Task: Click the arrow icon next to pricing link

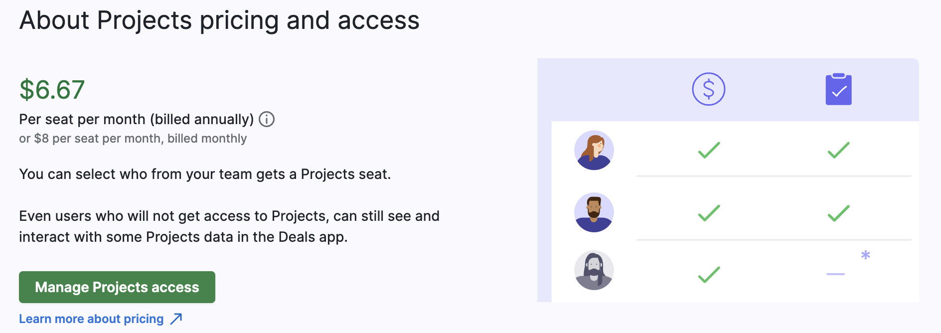Action: (x=176, y=319)
